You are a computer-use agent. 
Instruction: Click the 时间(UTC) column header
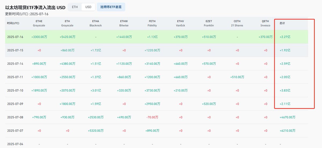coord(13,23)
